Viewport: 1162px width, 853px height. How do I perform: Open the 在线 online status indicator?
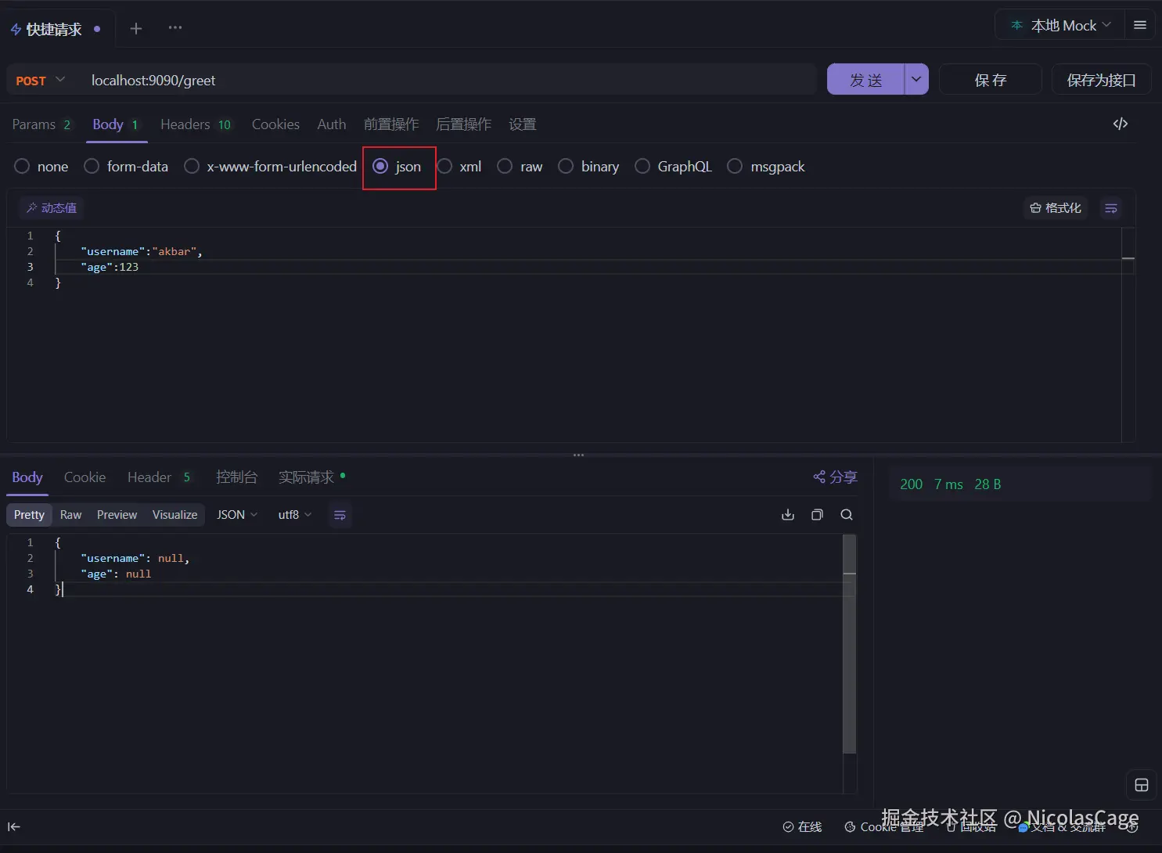click(x=802, y=827)
